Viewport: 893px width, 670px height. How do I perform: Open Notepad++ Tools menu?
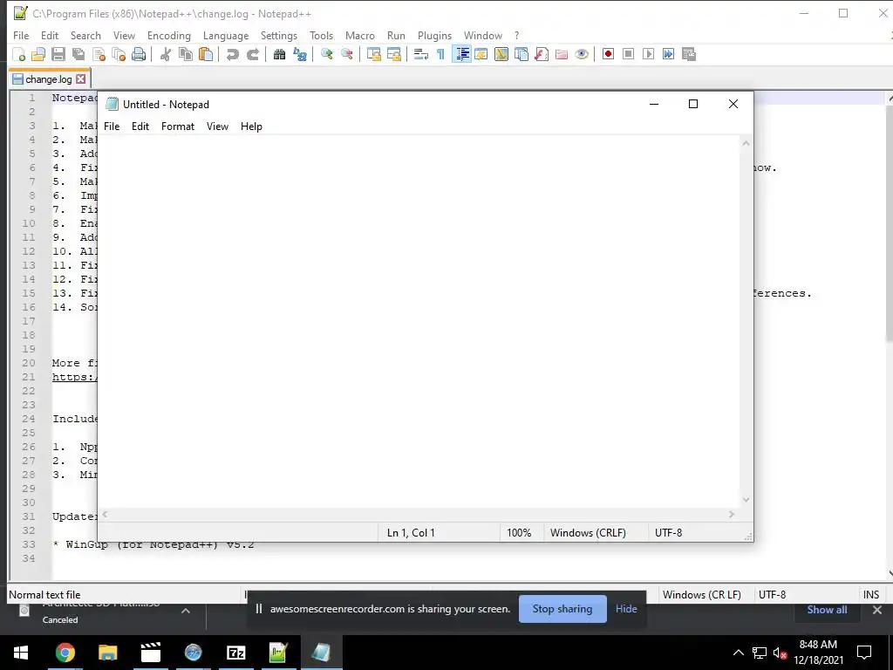(x=321, y=35)
